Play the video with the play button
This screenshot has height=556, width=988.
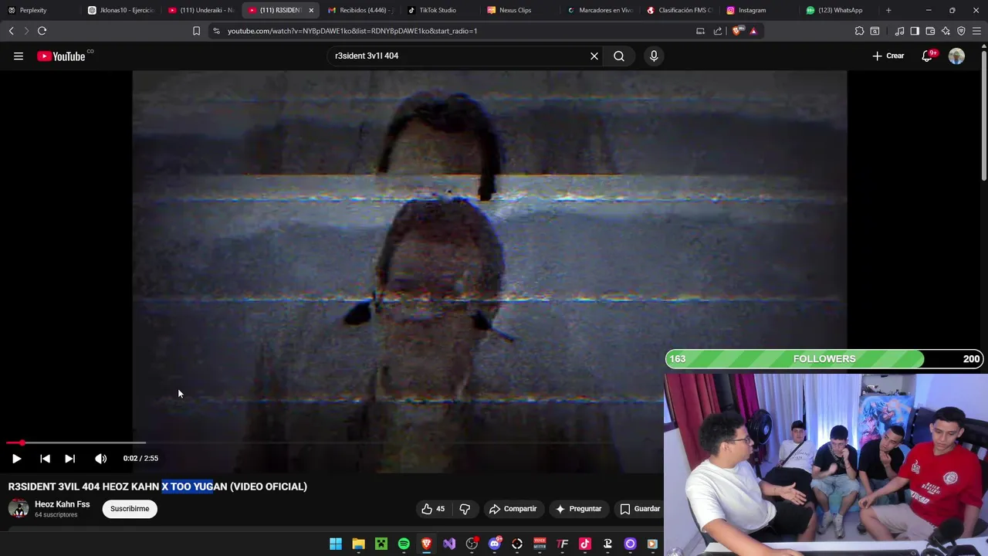[x=16, y=458]
